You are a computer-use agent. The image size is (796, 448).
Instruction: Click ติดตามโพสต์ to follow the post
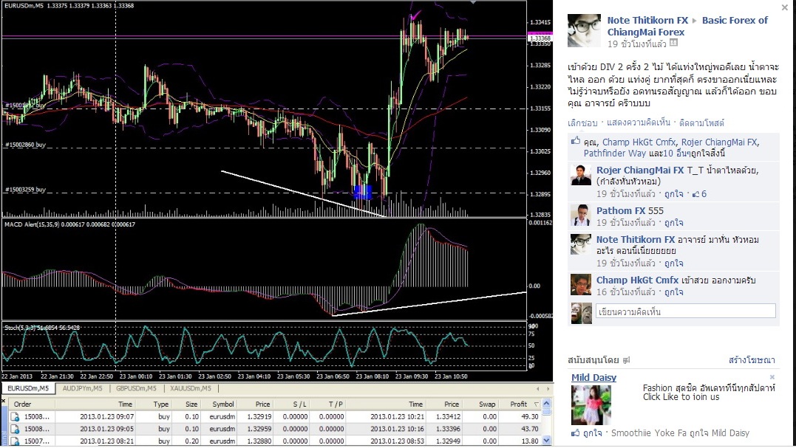coord(701,123)
